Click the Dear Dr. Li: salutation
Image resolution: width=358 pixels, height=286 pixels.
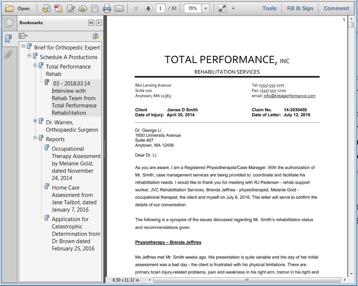click(x=146, y=155)
